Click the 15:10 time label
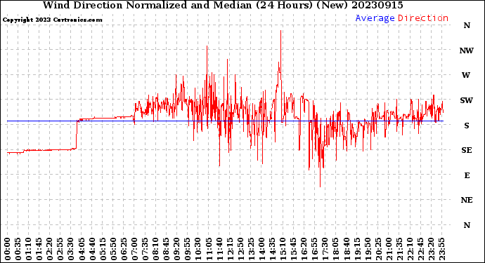The height and width of the screenshot is (263, 485). (283, 249)
